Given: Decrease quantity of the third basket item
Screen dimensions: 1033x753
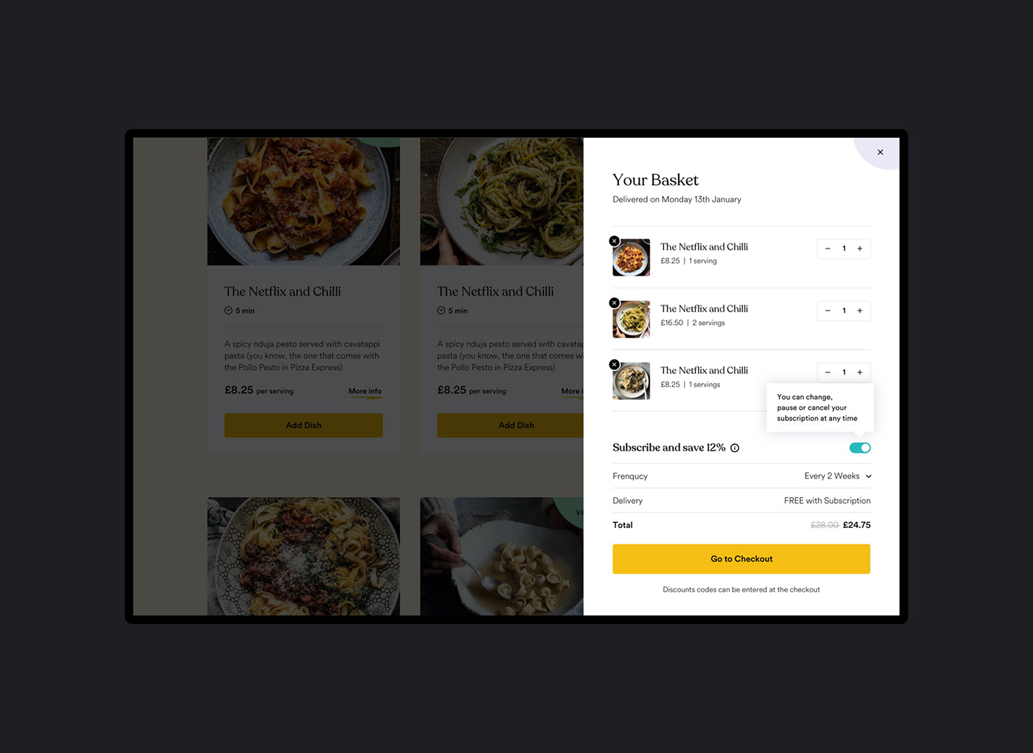Looking at the screenshot, I should pos(827,372).
